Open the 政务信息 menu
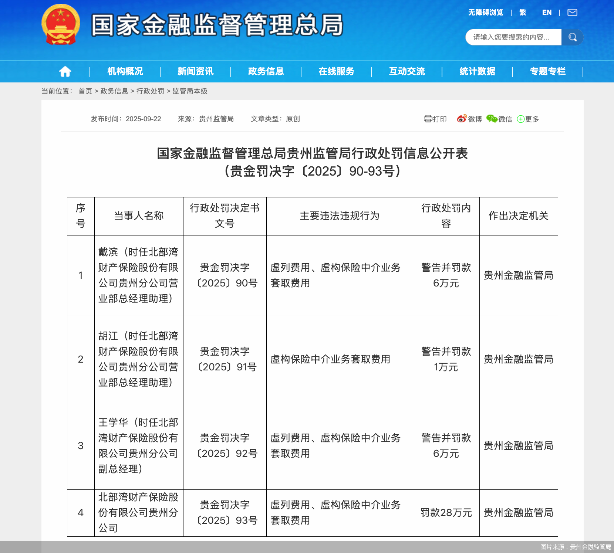Image resolution: width=614 pixels, height=553 pixels. click(x=266, y=71)
